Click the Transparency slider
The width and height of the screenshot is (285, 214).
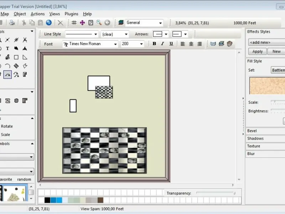(x=216, y=193)
